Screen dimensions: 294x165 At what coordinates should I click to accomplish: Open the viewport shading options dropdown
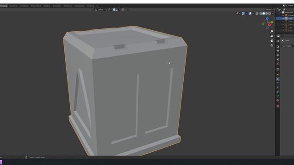point(272,13)
